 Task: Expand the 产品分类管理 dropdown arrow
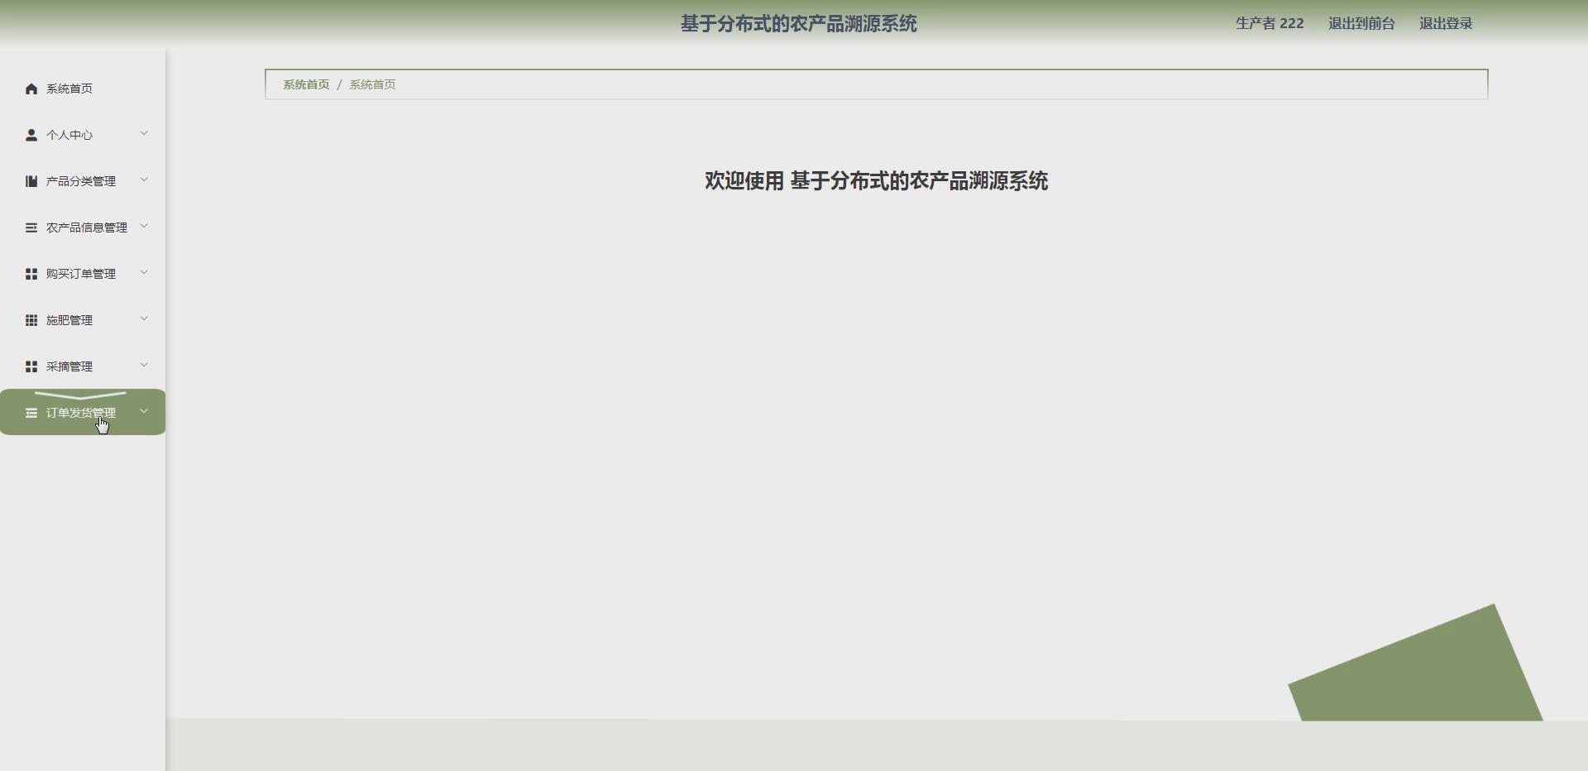click(145, 180)
